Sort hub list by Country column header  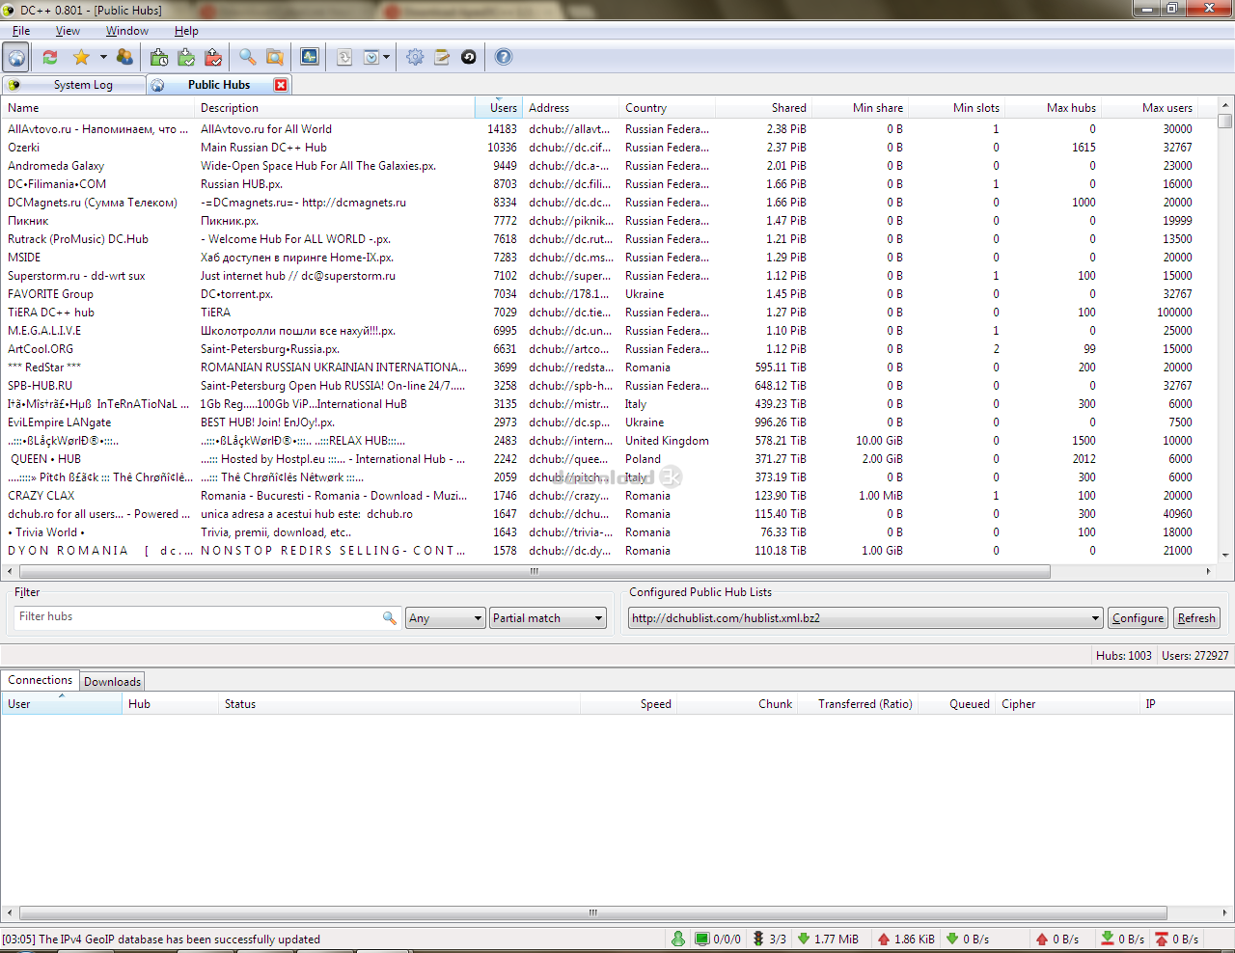[667, 108]
